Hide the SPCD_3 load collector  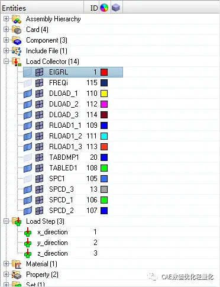(x=28, y=189)
